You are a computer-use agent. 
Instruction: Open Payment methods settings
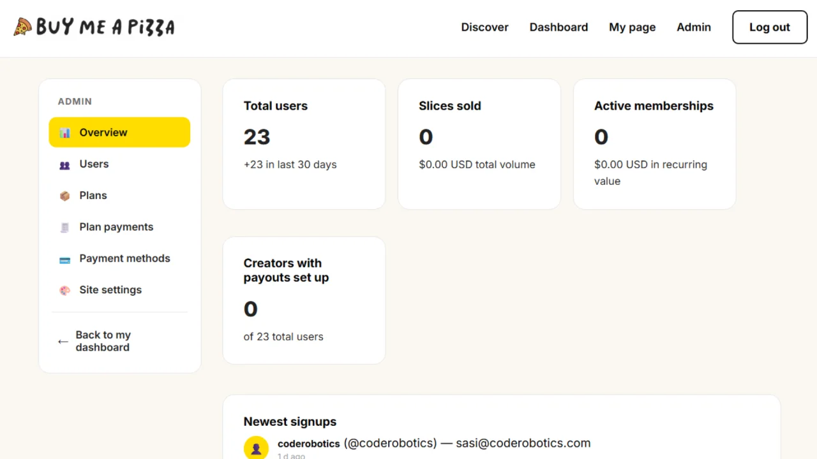click(119, 258)
